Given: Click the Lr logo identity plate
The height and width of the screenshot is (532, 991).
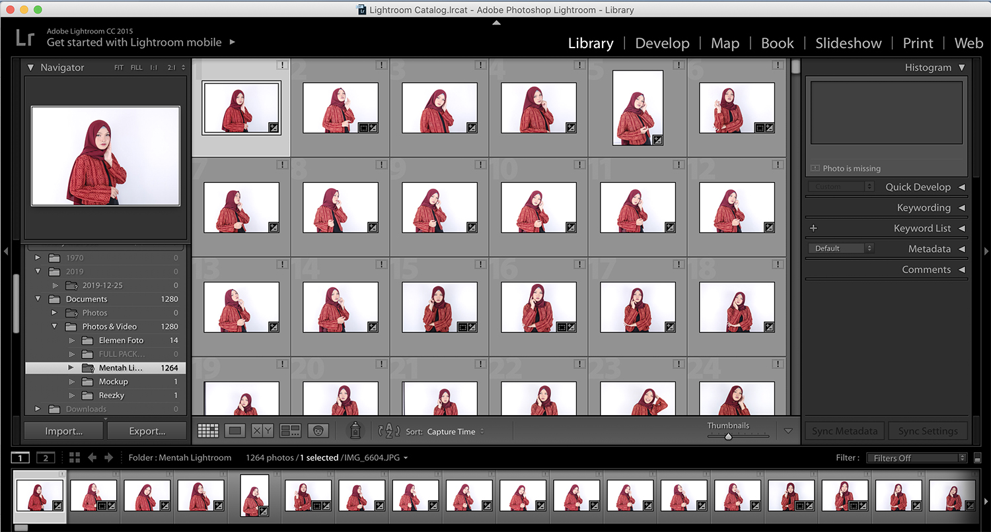Looking at the screenshot, I should (25, 37).
